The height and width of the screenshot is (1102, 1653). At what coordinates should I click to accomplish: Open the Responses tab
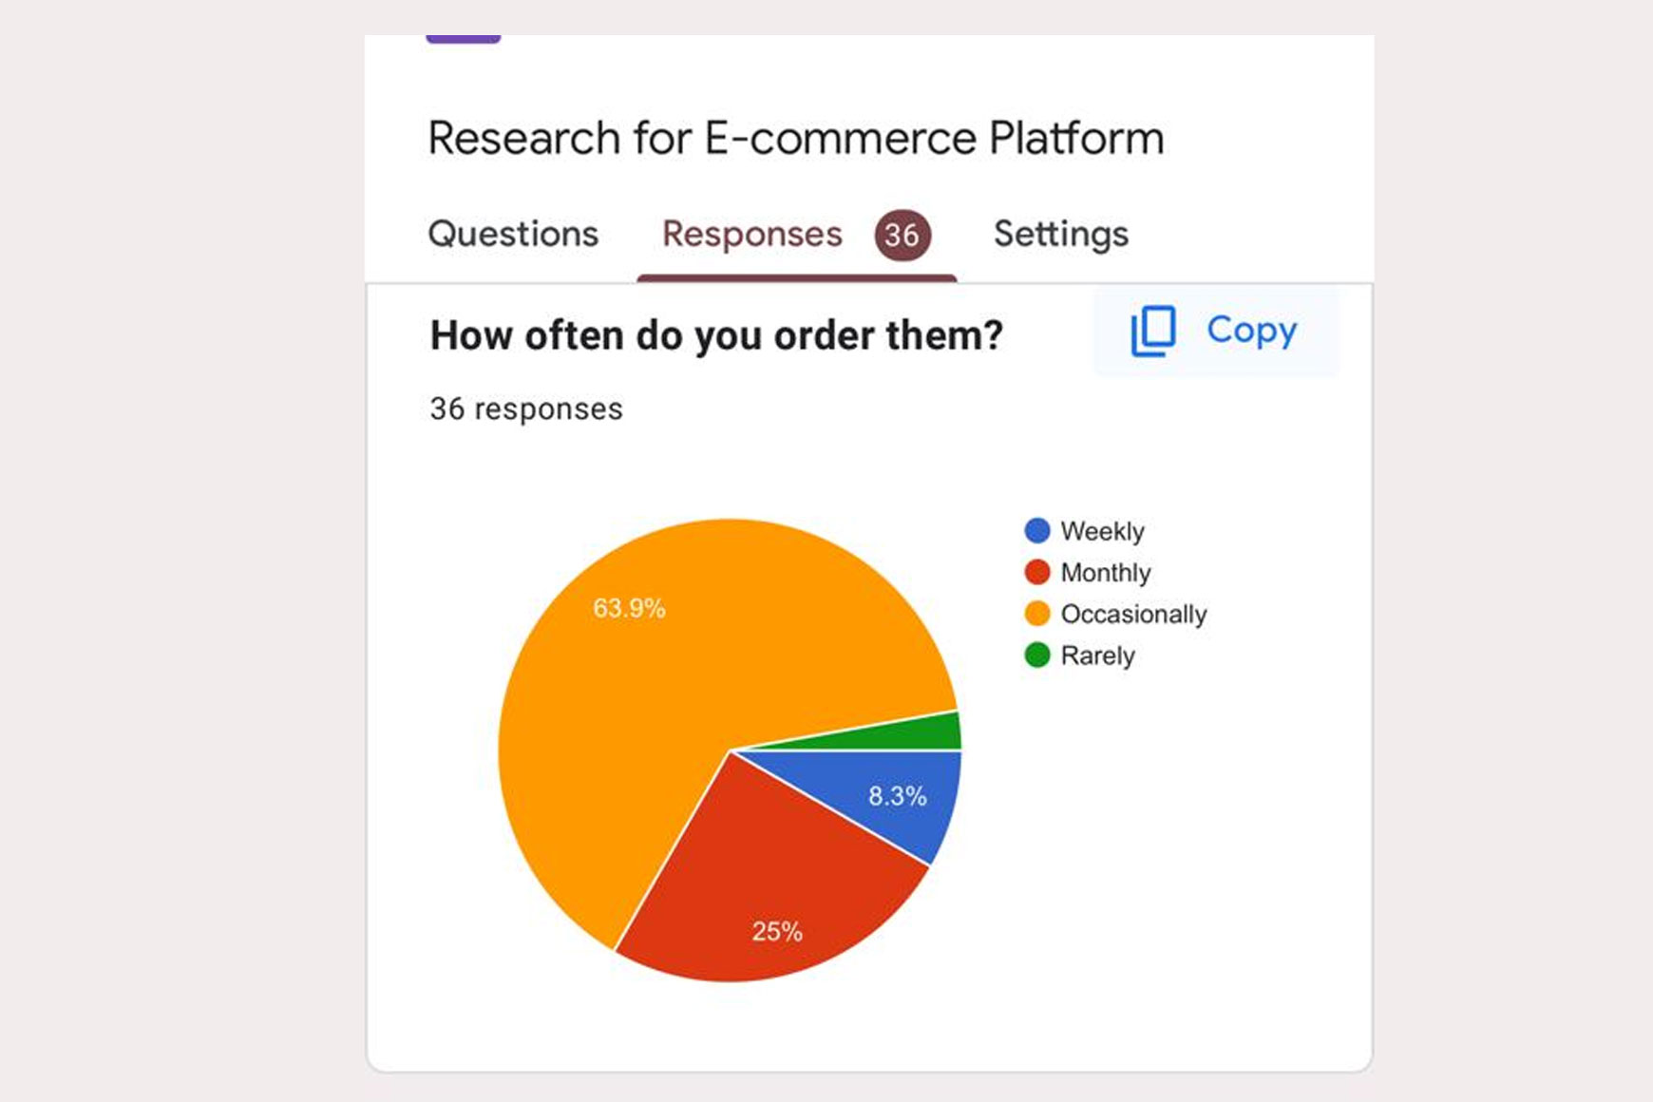[751, 234]
